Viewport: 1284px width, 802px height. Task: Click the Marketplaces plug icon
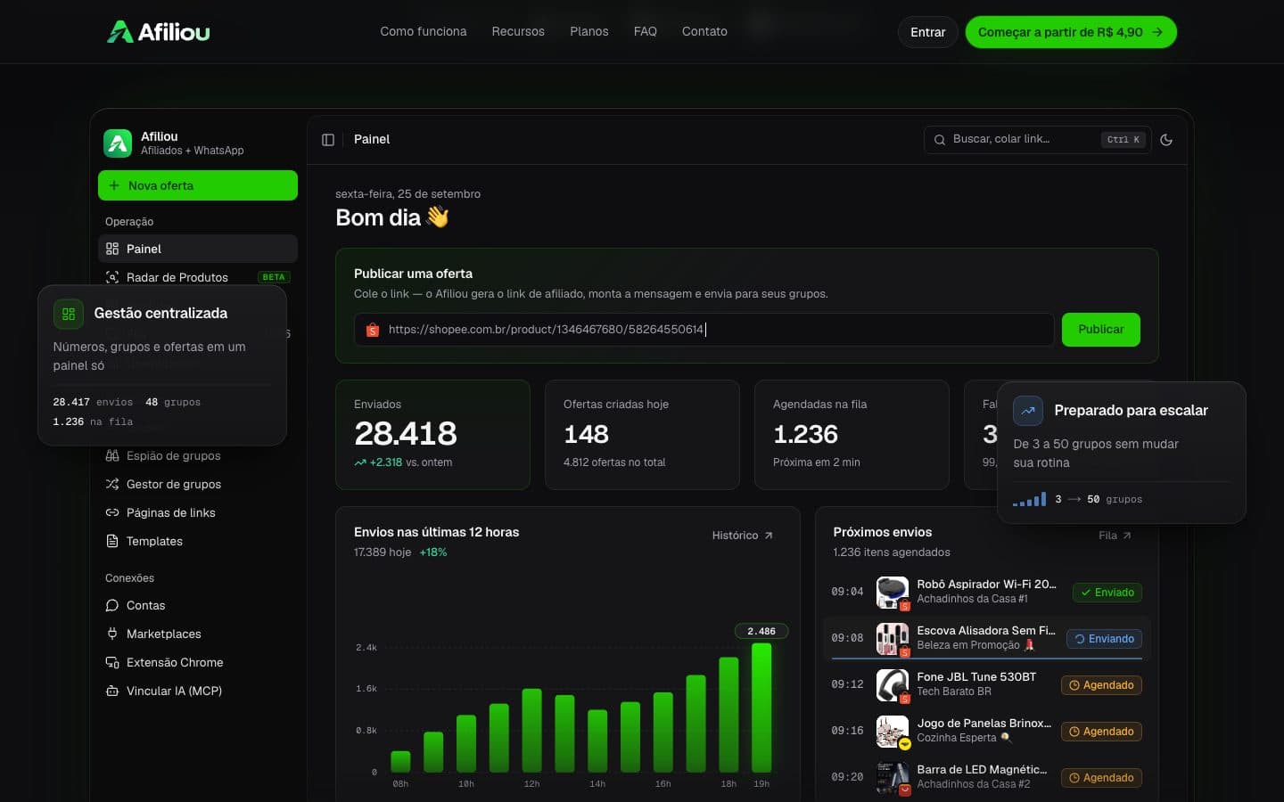click(x=112, y=634)
